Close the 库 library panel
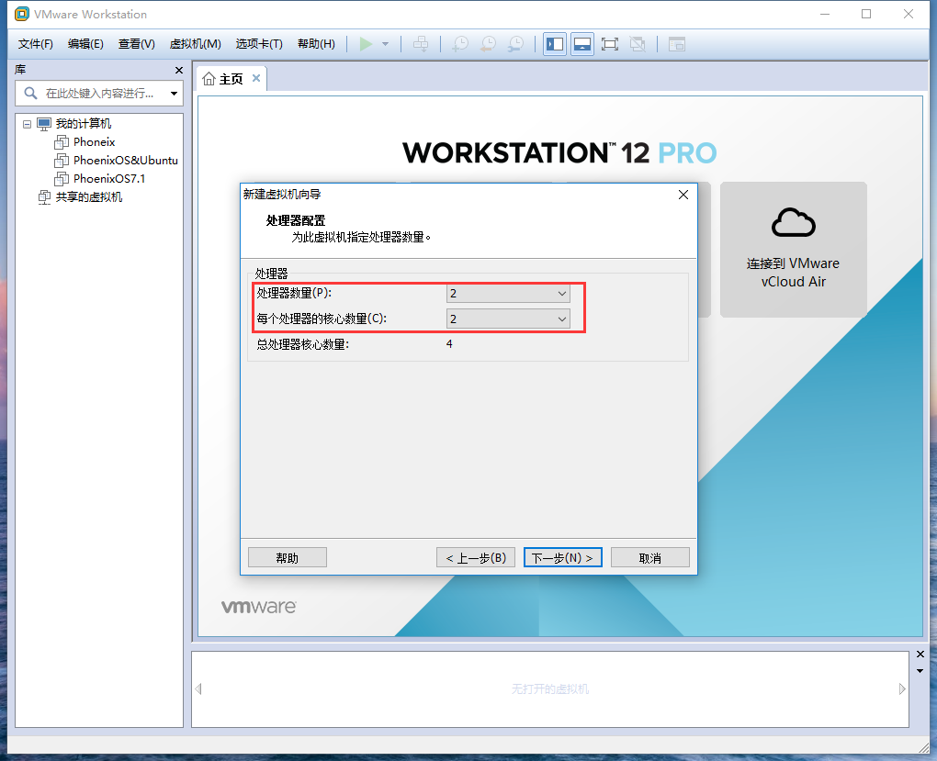937x761 pixels. tap(179, 71)
